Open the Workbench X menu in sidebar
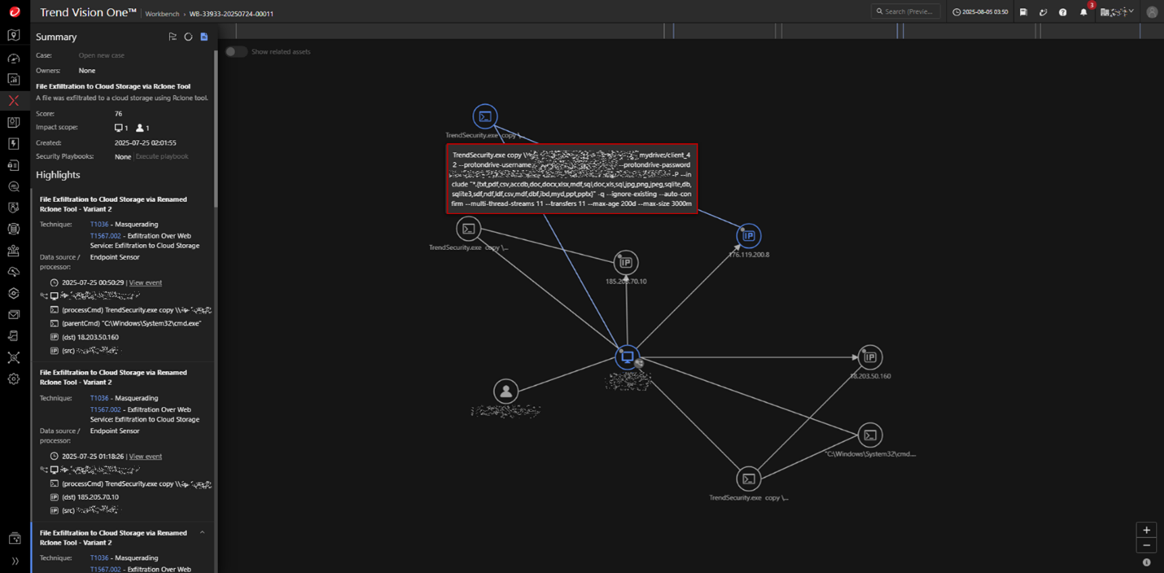The width and height of the screenshot is (1164, 573). pos(13,101)
